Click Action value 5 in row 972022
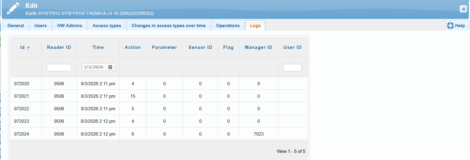Screen dimensions: 470x160 [133, 109]
